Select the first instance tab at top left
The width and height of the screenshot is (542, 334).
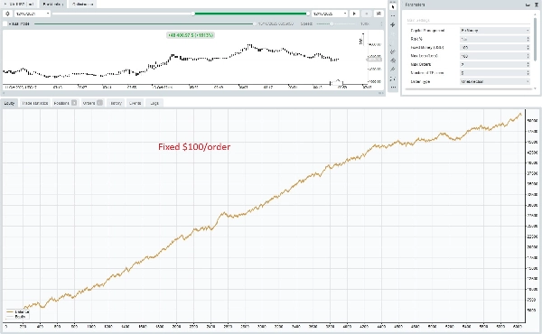pyautogui.click(x=19, y=5)
